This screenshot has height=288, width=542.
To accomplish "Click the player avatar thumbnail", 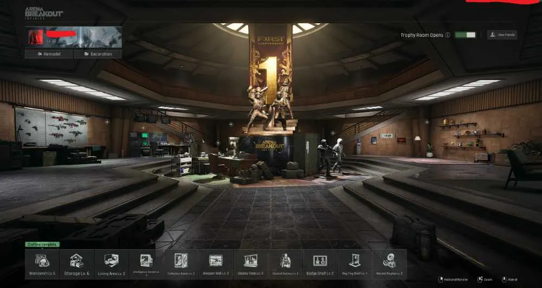I will tap(36, 37).
